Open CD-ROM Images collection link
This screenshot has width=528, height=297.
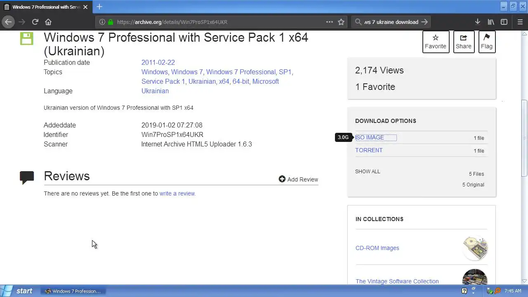coord(377,248)
